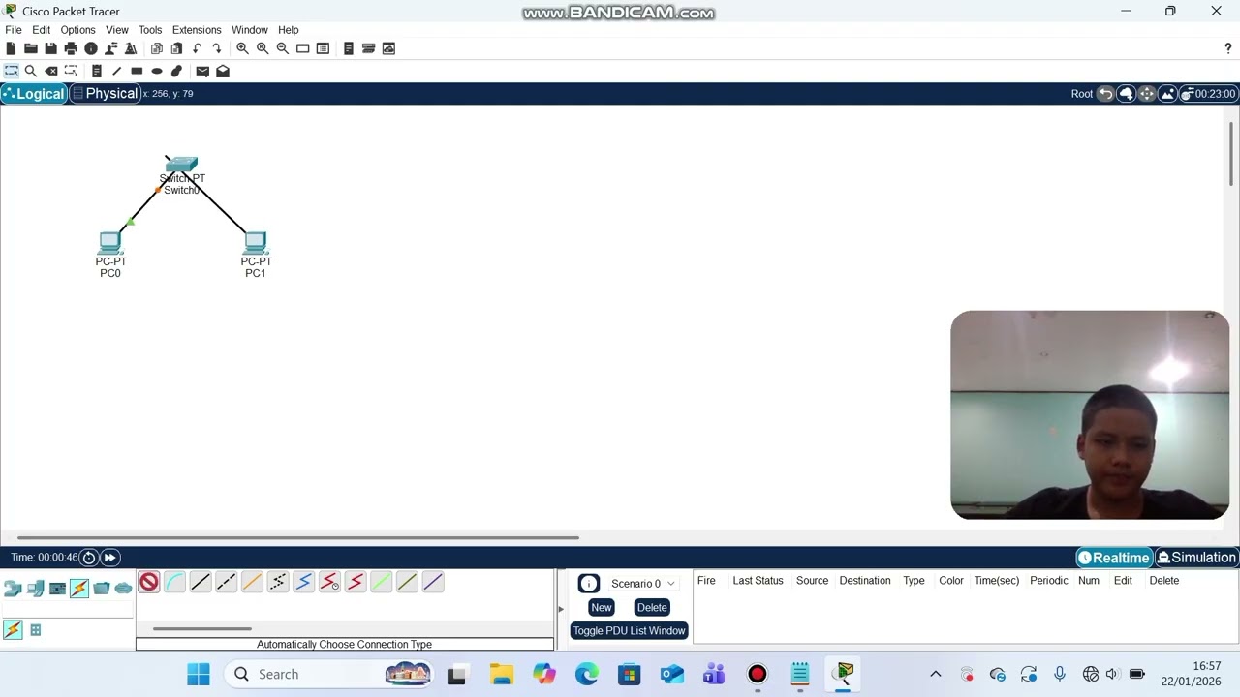Switch to Simulation mode

pyautogui.click(x=1196, y=558)
